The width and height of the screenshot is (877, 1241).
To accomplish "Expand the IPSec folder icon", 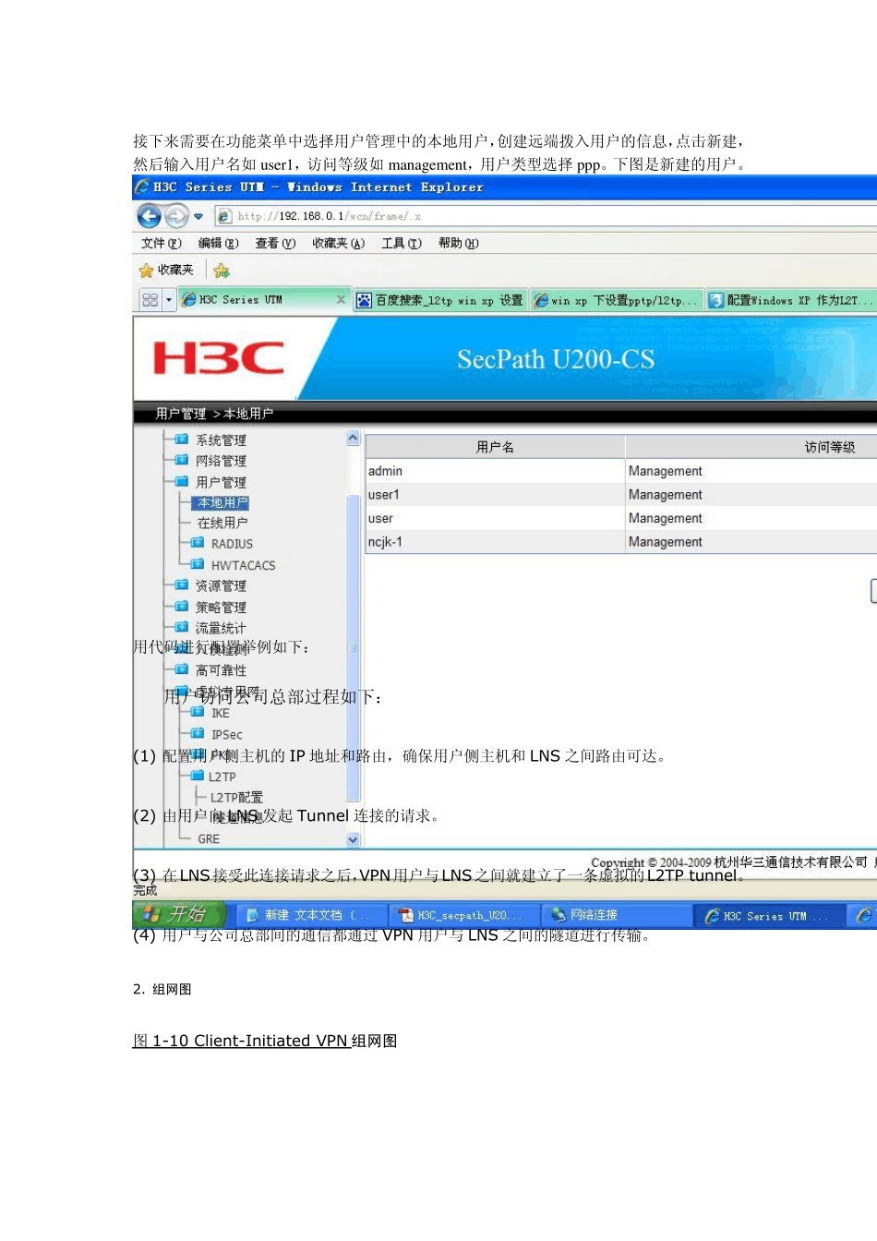I will [x=198, y=733].
